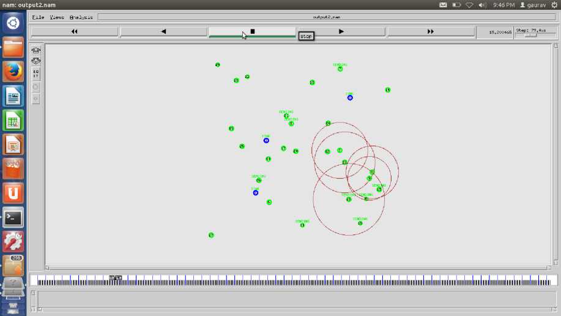Open the File menu

(38, 17)
